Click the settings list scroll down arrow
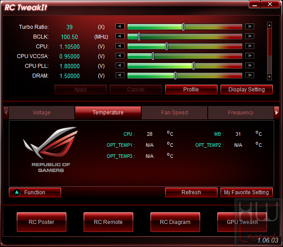This screenshot has height=247, width=283. (269, 77)
